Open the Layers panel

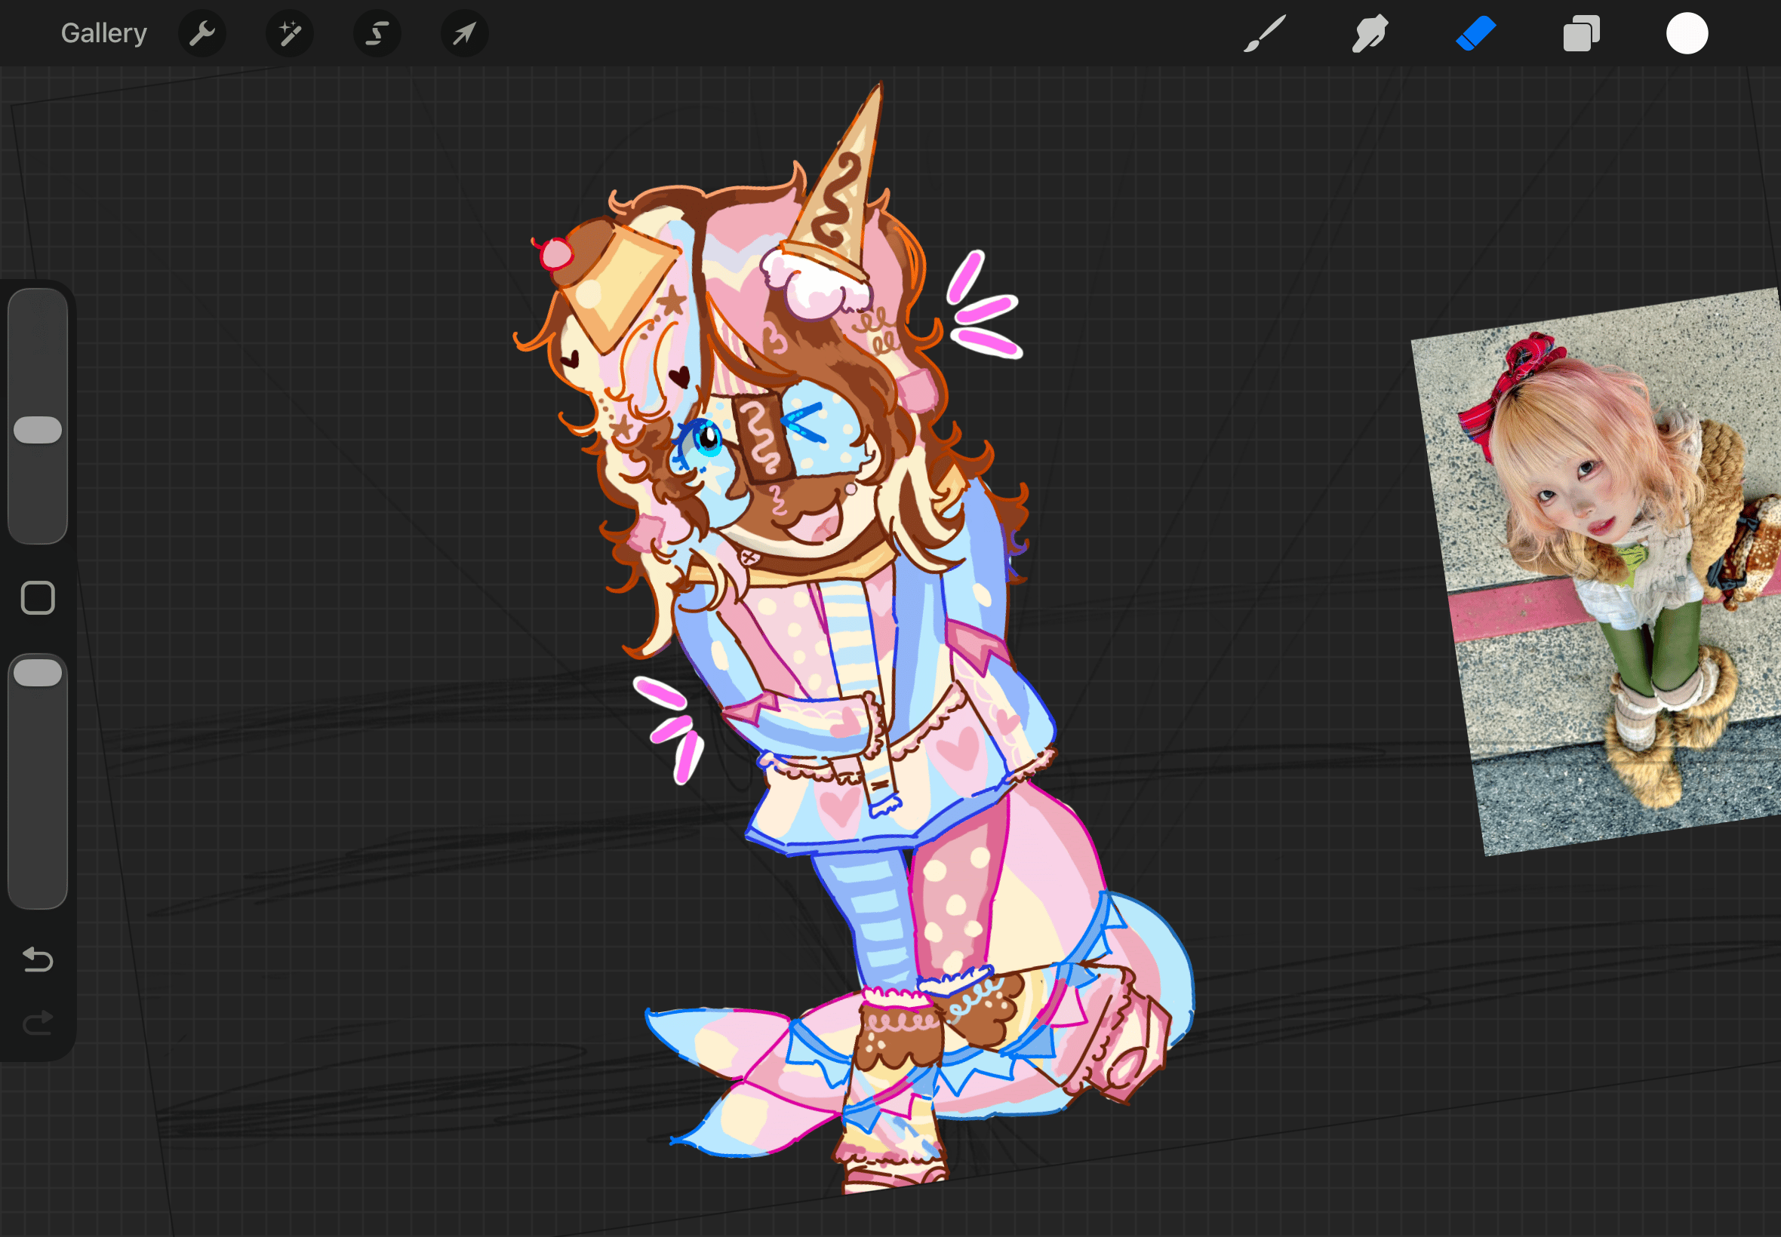coord(1581,33)
